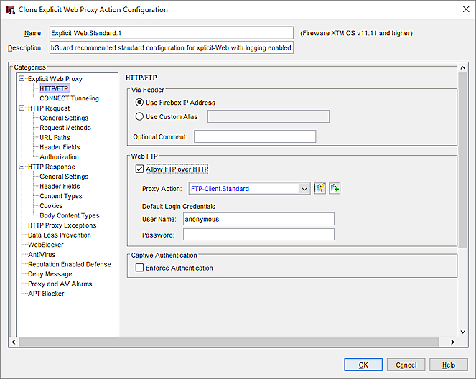Select Deny Message category
This screenshot has height=379, width=476.
50,274
